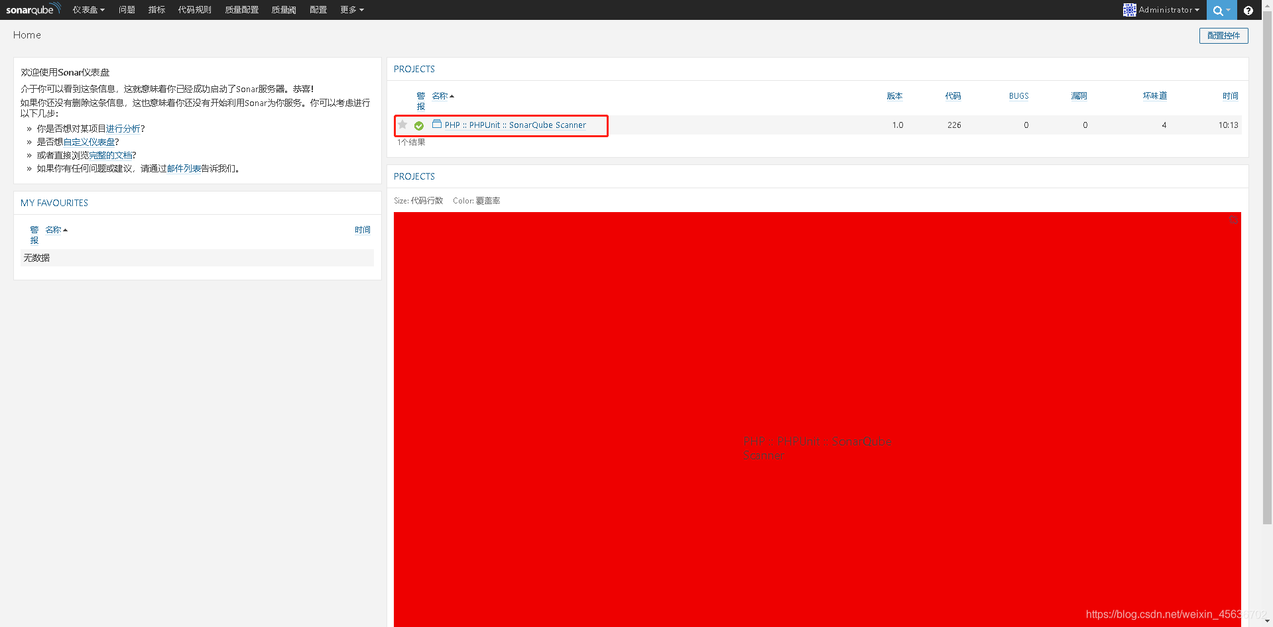Click the 管报 column icon header

pos(420,101)
